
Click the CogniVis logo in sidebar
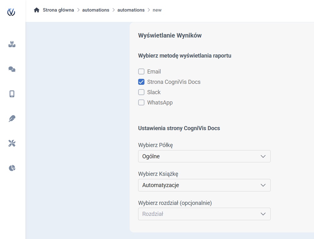(x=11, y=12)
